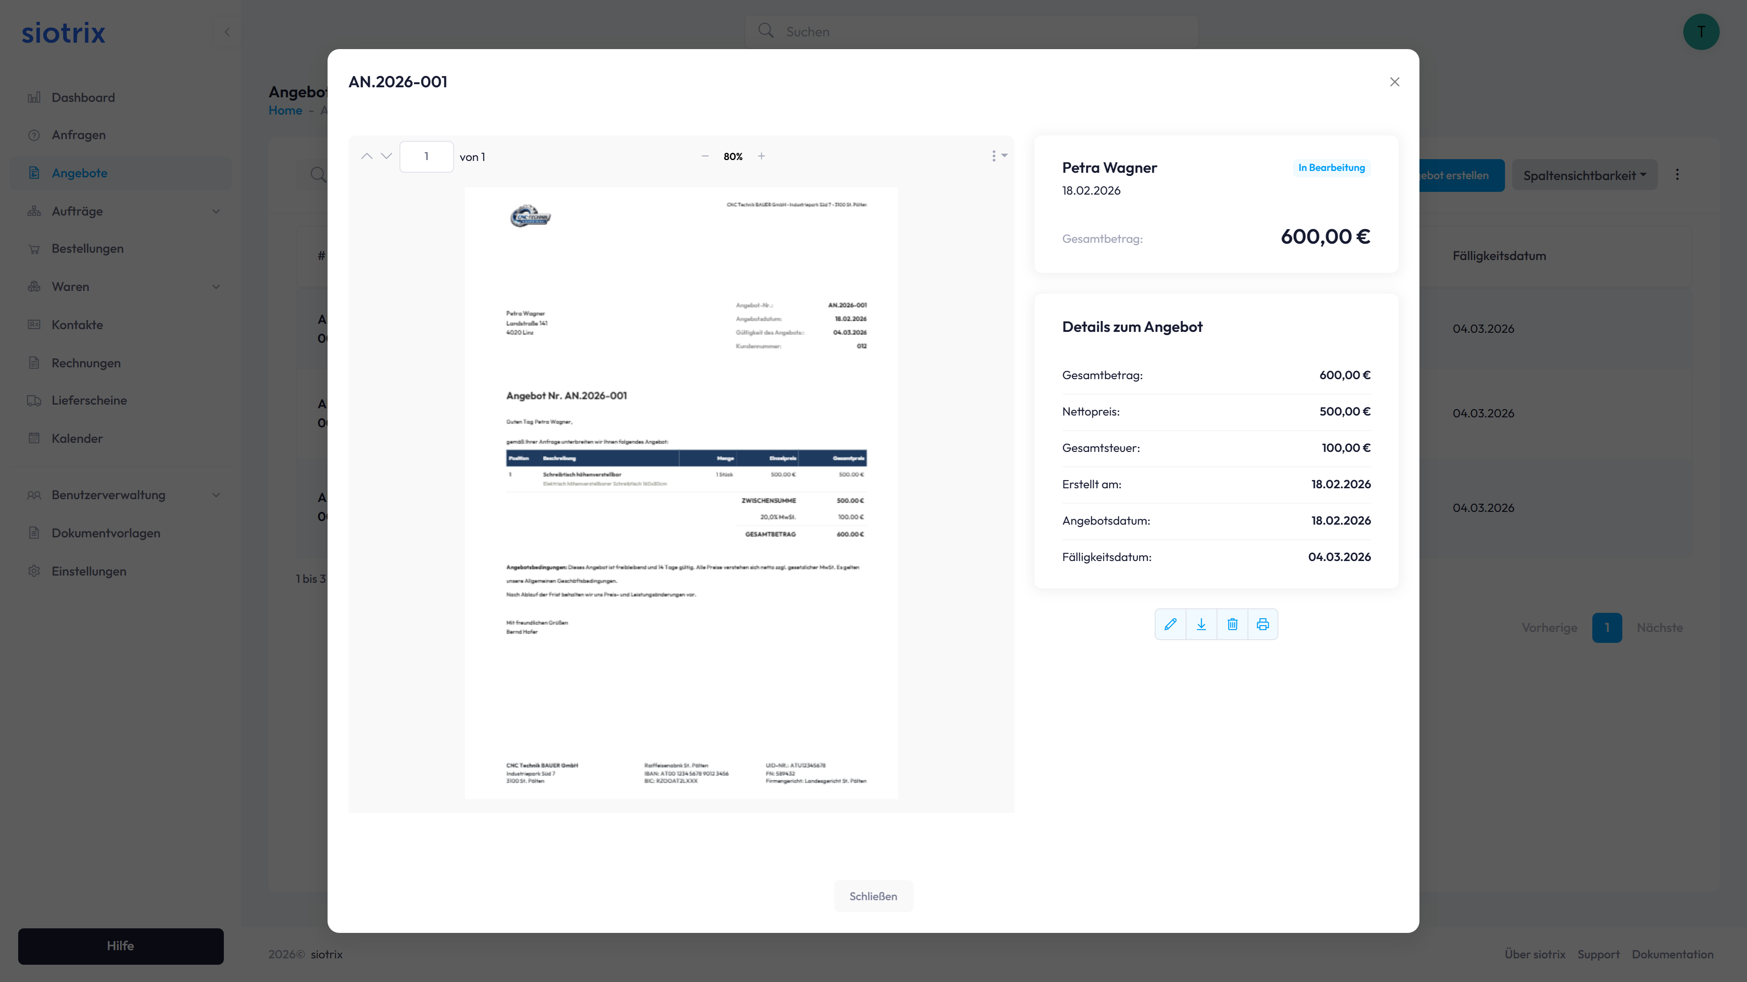Open Kalender in the sidebar
1747x982 pixels.
(x=77, y=438)
